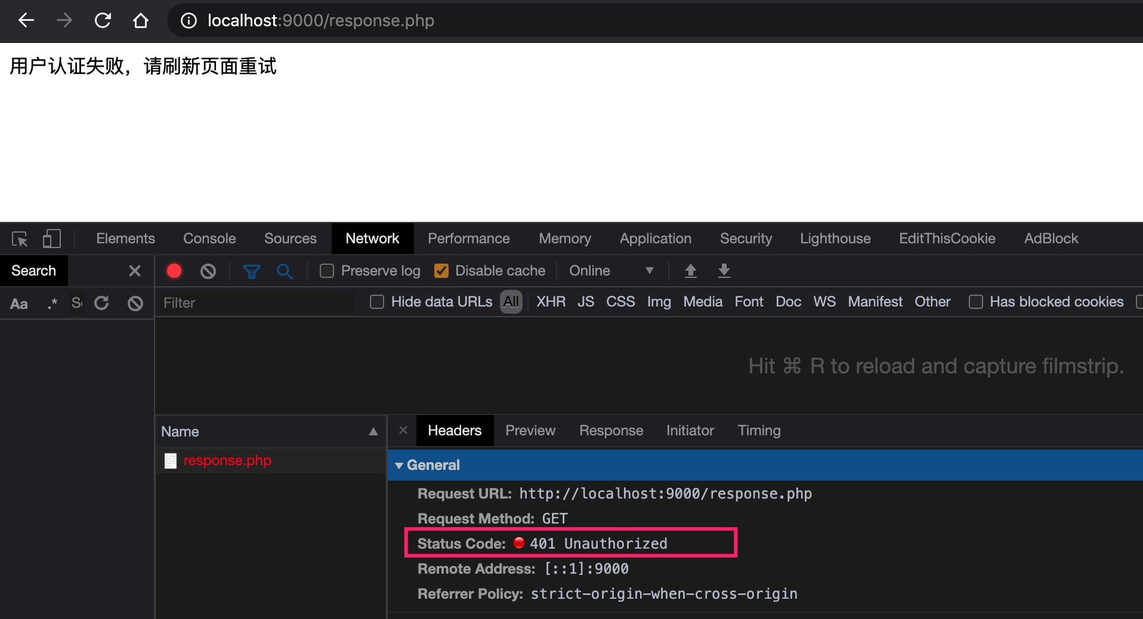Open the Security tab
This screenshot has height=619, width=1143.
click(746, 239)
